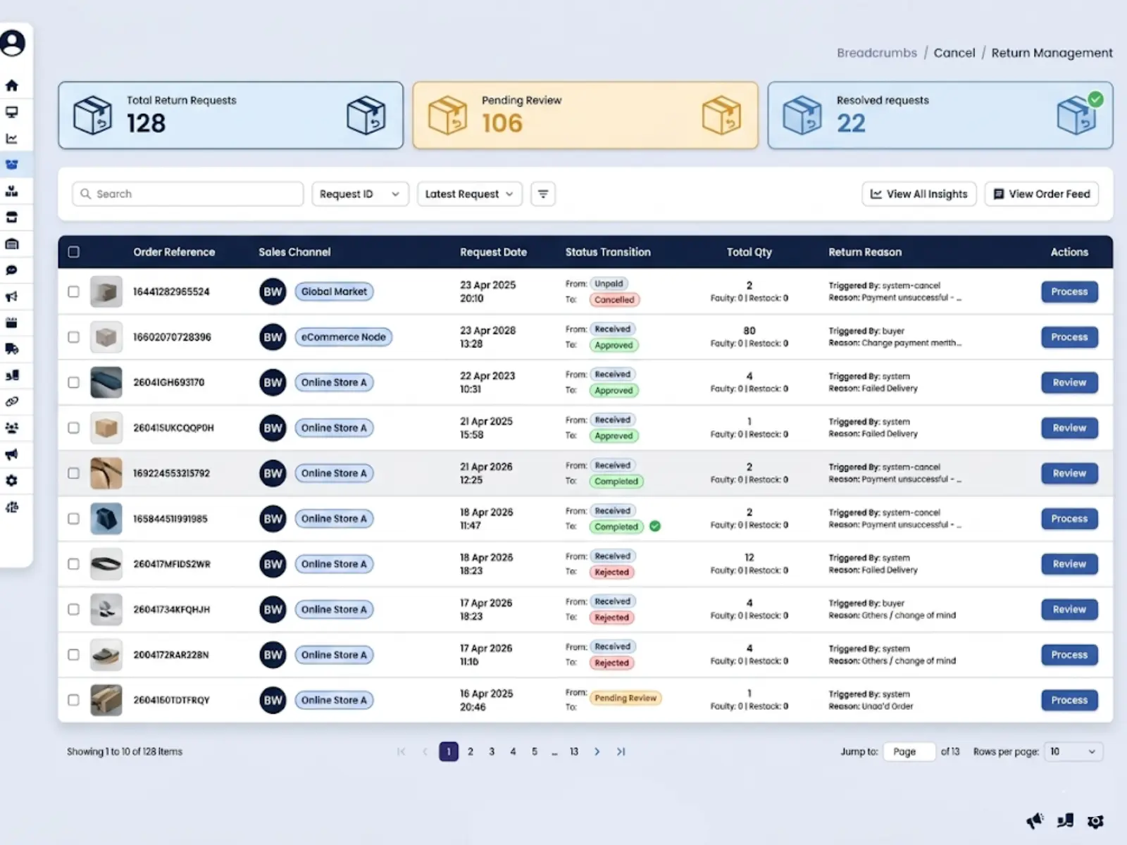Open the Cancel breadcrumb link

(954, 52)
